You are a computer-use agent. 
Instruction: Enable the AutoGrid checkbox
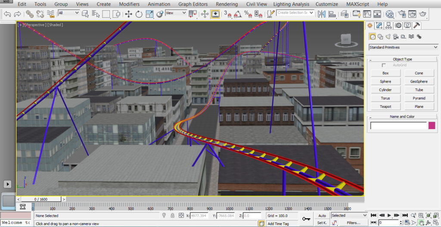384,65
